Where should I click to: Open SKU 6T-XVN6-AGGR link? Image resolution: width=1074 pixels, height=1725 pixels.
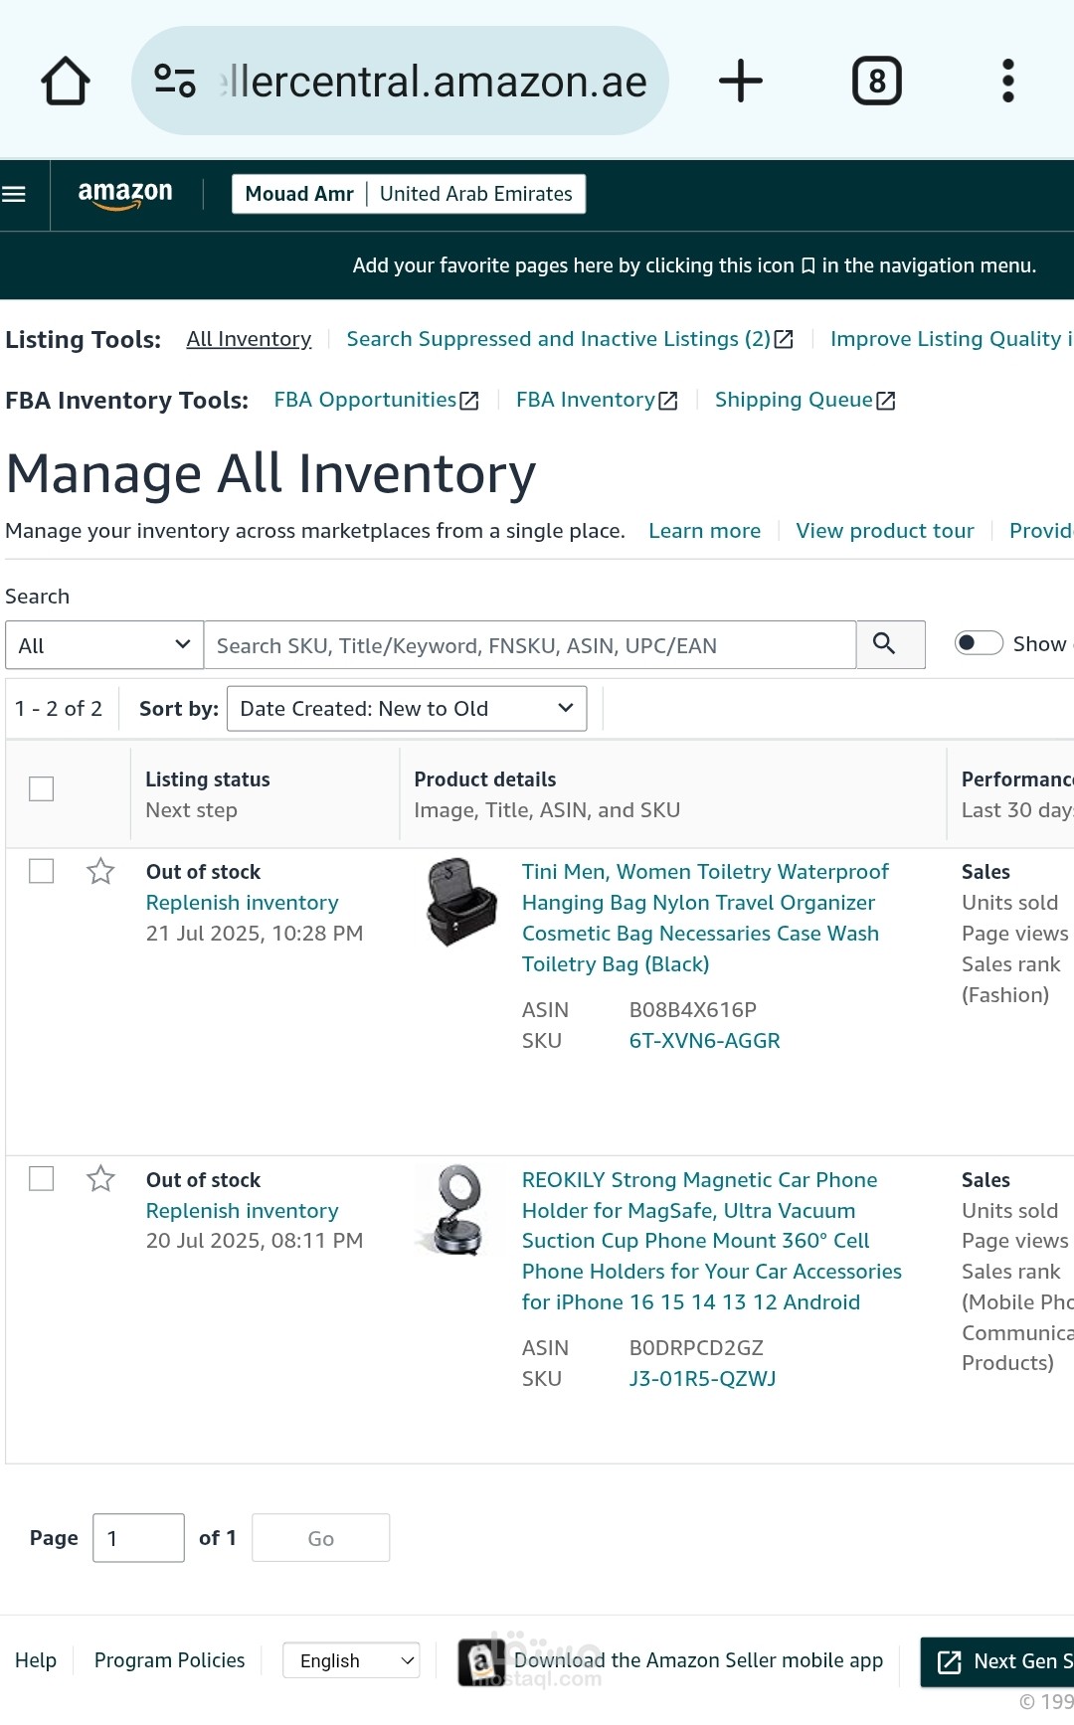click(704, 1041)
